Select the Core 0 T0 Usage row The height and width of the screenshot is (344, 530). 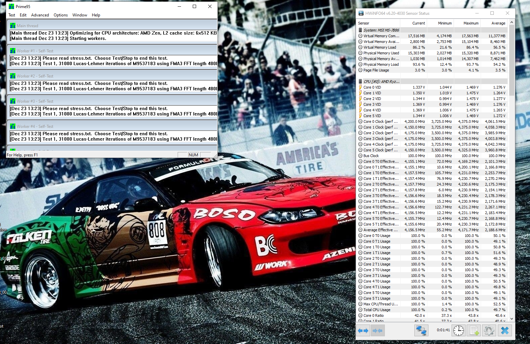432,236
